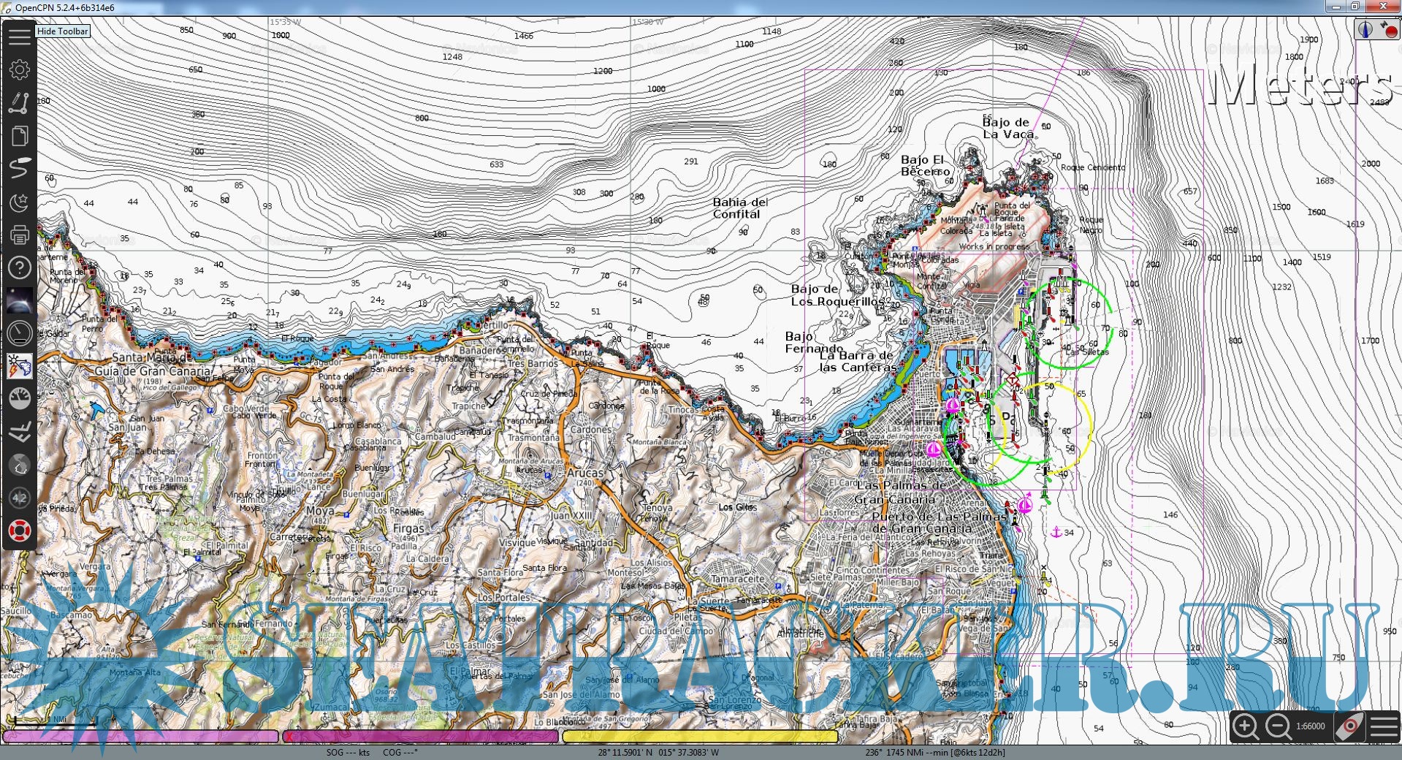Zoom out with the magnifier minus button
Image resolution: width=1402 pixels, height=760 pixels.
pyautogui.click(x=1278, y=726)
